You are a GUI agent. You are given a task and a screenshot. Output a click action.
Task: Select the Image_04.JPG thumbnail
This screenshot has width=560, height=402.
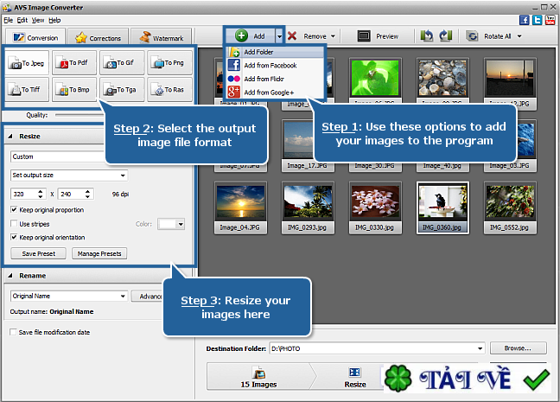(x=240, y=207)
